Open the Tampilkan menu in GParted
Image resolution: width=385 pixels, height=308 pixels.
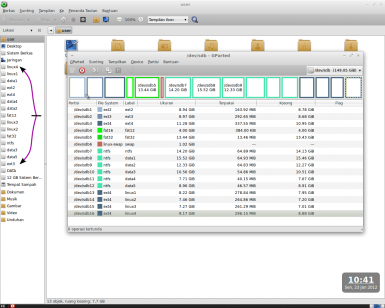tap(117, 62)
